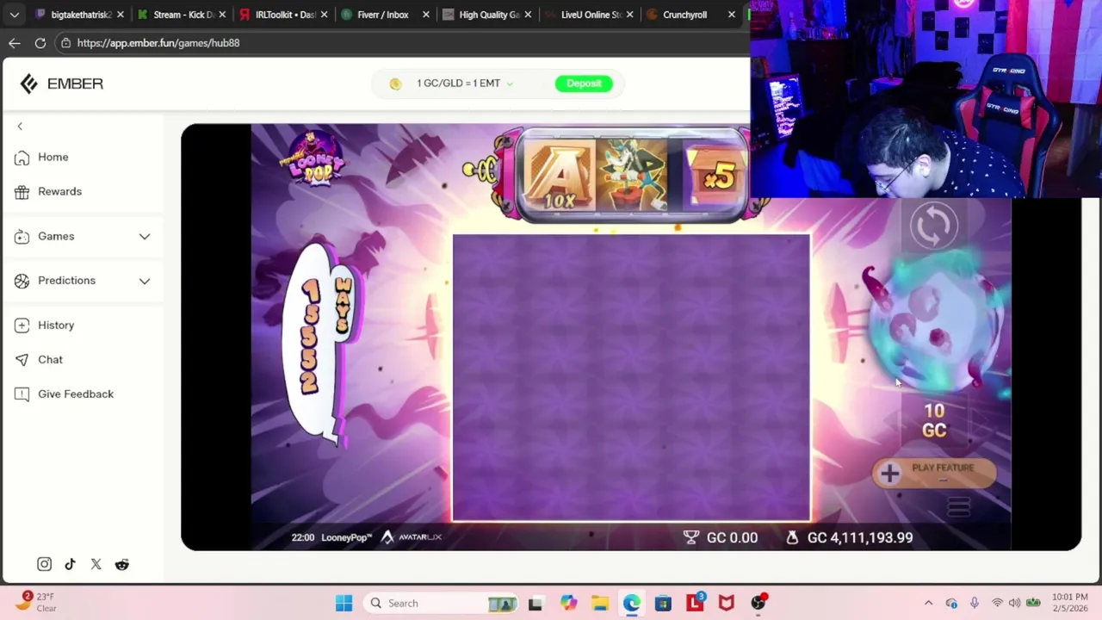Switch to the Stream - Kick tab

(x=183, y=15)
